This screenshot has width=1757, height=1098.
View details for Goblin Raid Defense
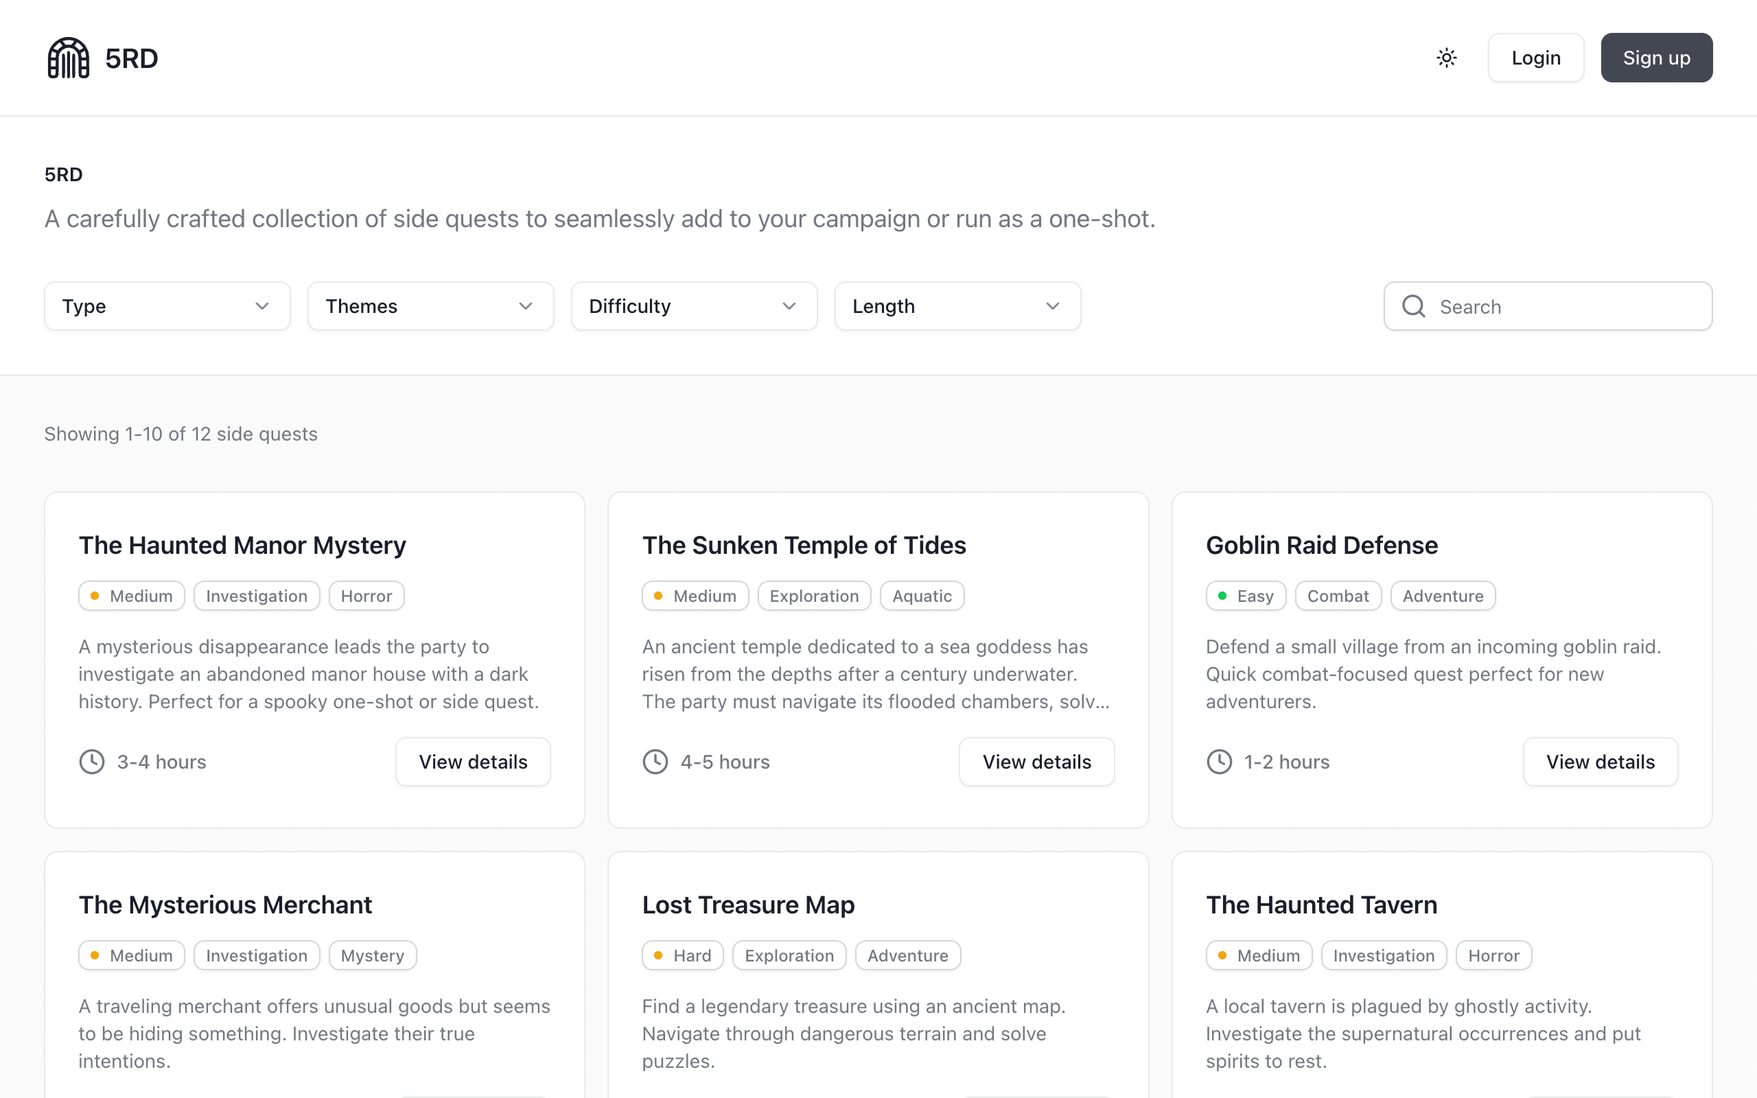tap(1599, 762)
